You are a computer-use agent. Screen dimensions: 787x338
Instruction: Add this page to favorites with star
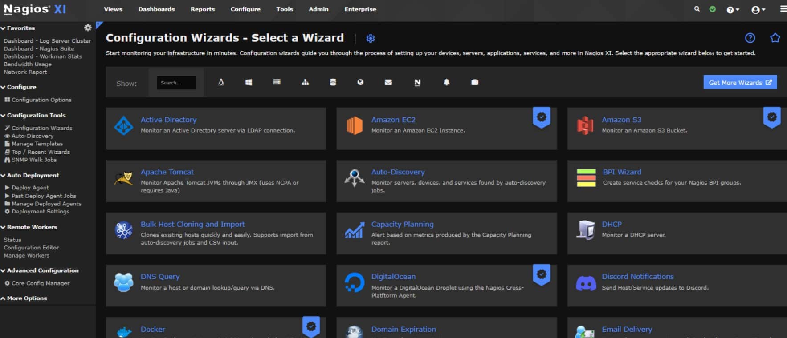pyautogui.click(x=775, y=38)
